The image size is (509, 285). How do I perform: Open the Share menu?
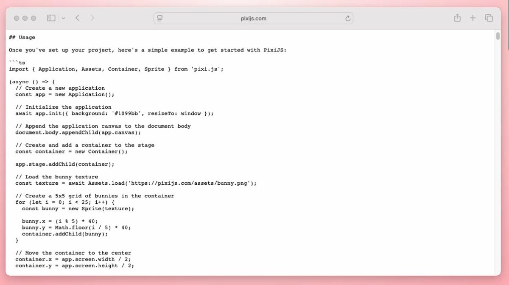[457, 18]
